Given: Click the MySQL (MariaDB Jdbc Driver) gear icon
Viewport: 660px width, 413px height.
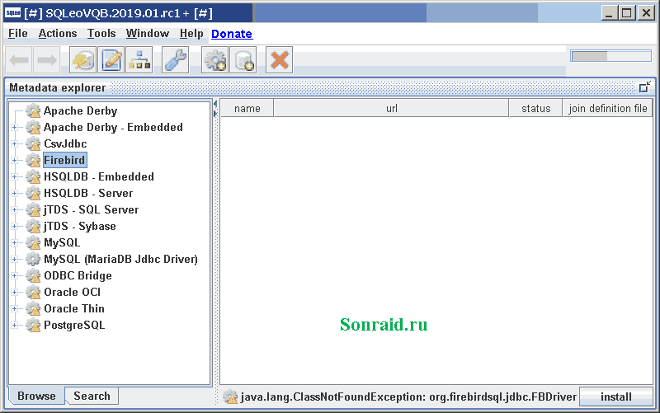Looking at the screenshot, I should coord(33,259).
